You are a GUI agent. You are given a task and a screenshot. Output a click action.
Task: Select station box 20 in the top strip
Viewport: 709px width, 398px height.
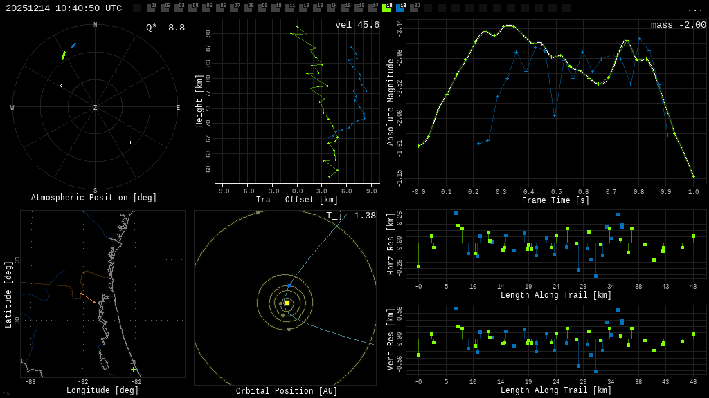tap(414, 8)
